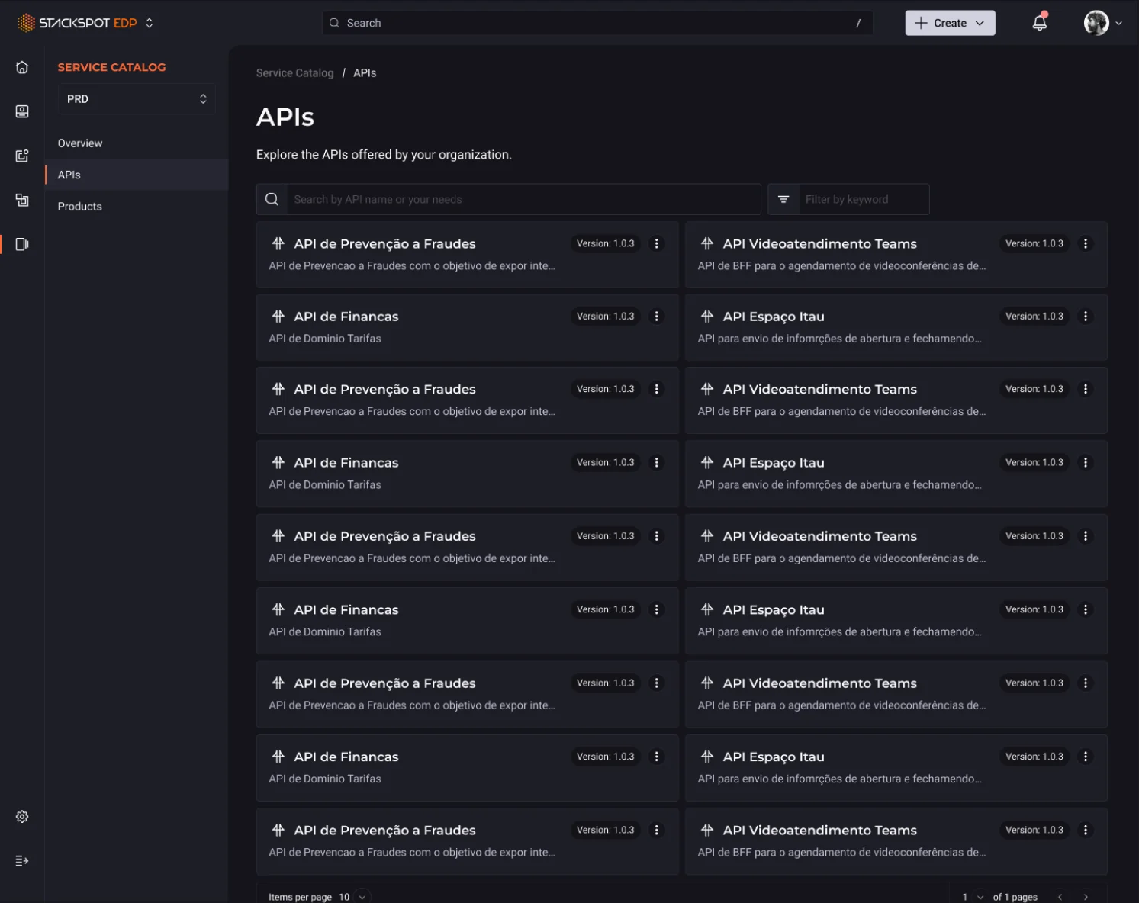Image resolution: width=1139 pixels, height=903 pixels.
Task: Open the topmost API Videoatendimento Teams title
Action: click(820, 244)
